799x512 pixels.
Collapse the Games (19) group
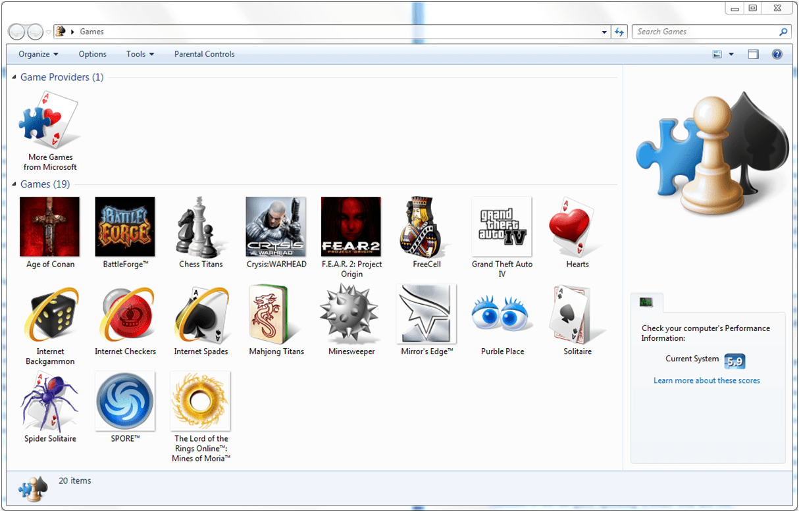(14, 184)
